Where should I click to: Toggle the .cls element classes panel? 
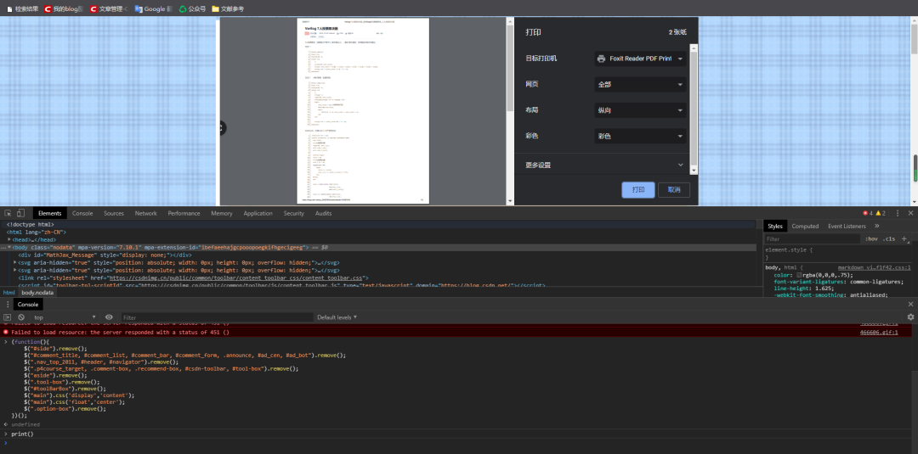889,239
